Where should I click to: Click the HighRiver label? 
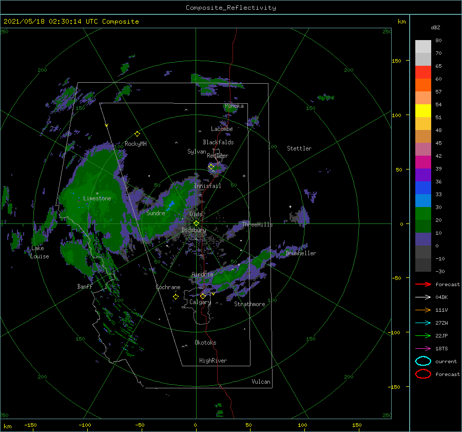(x=213, y=361)
